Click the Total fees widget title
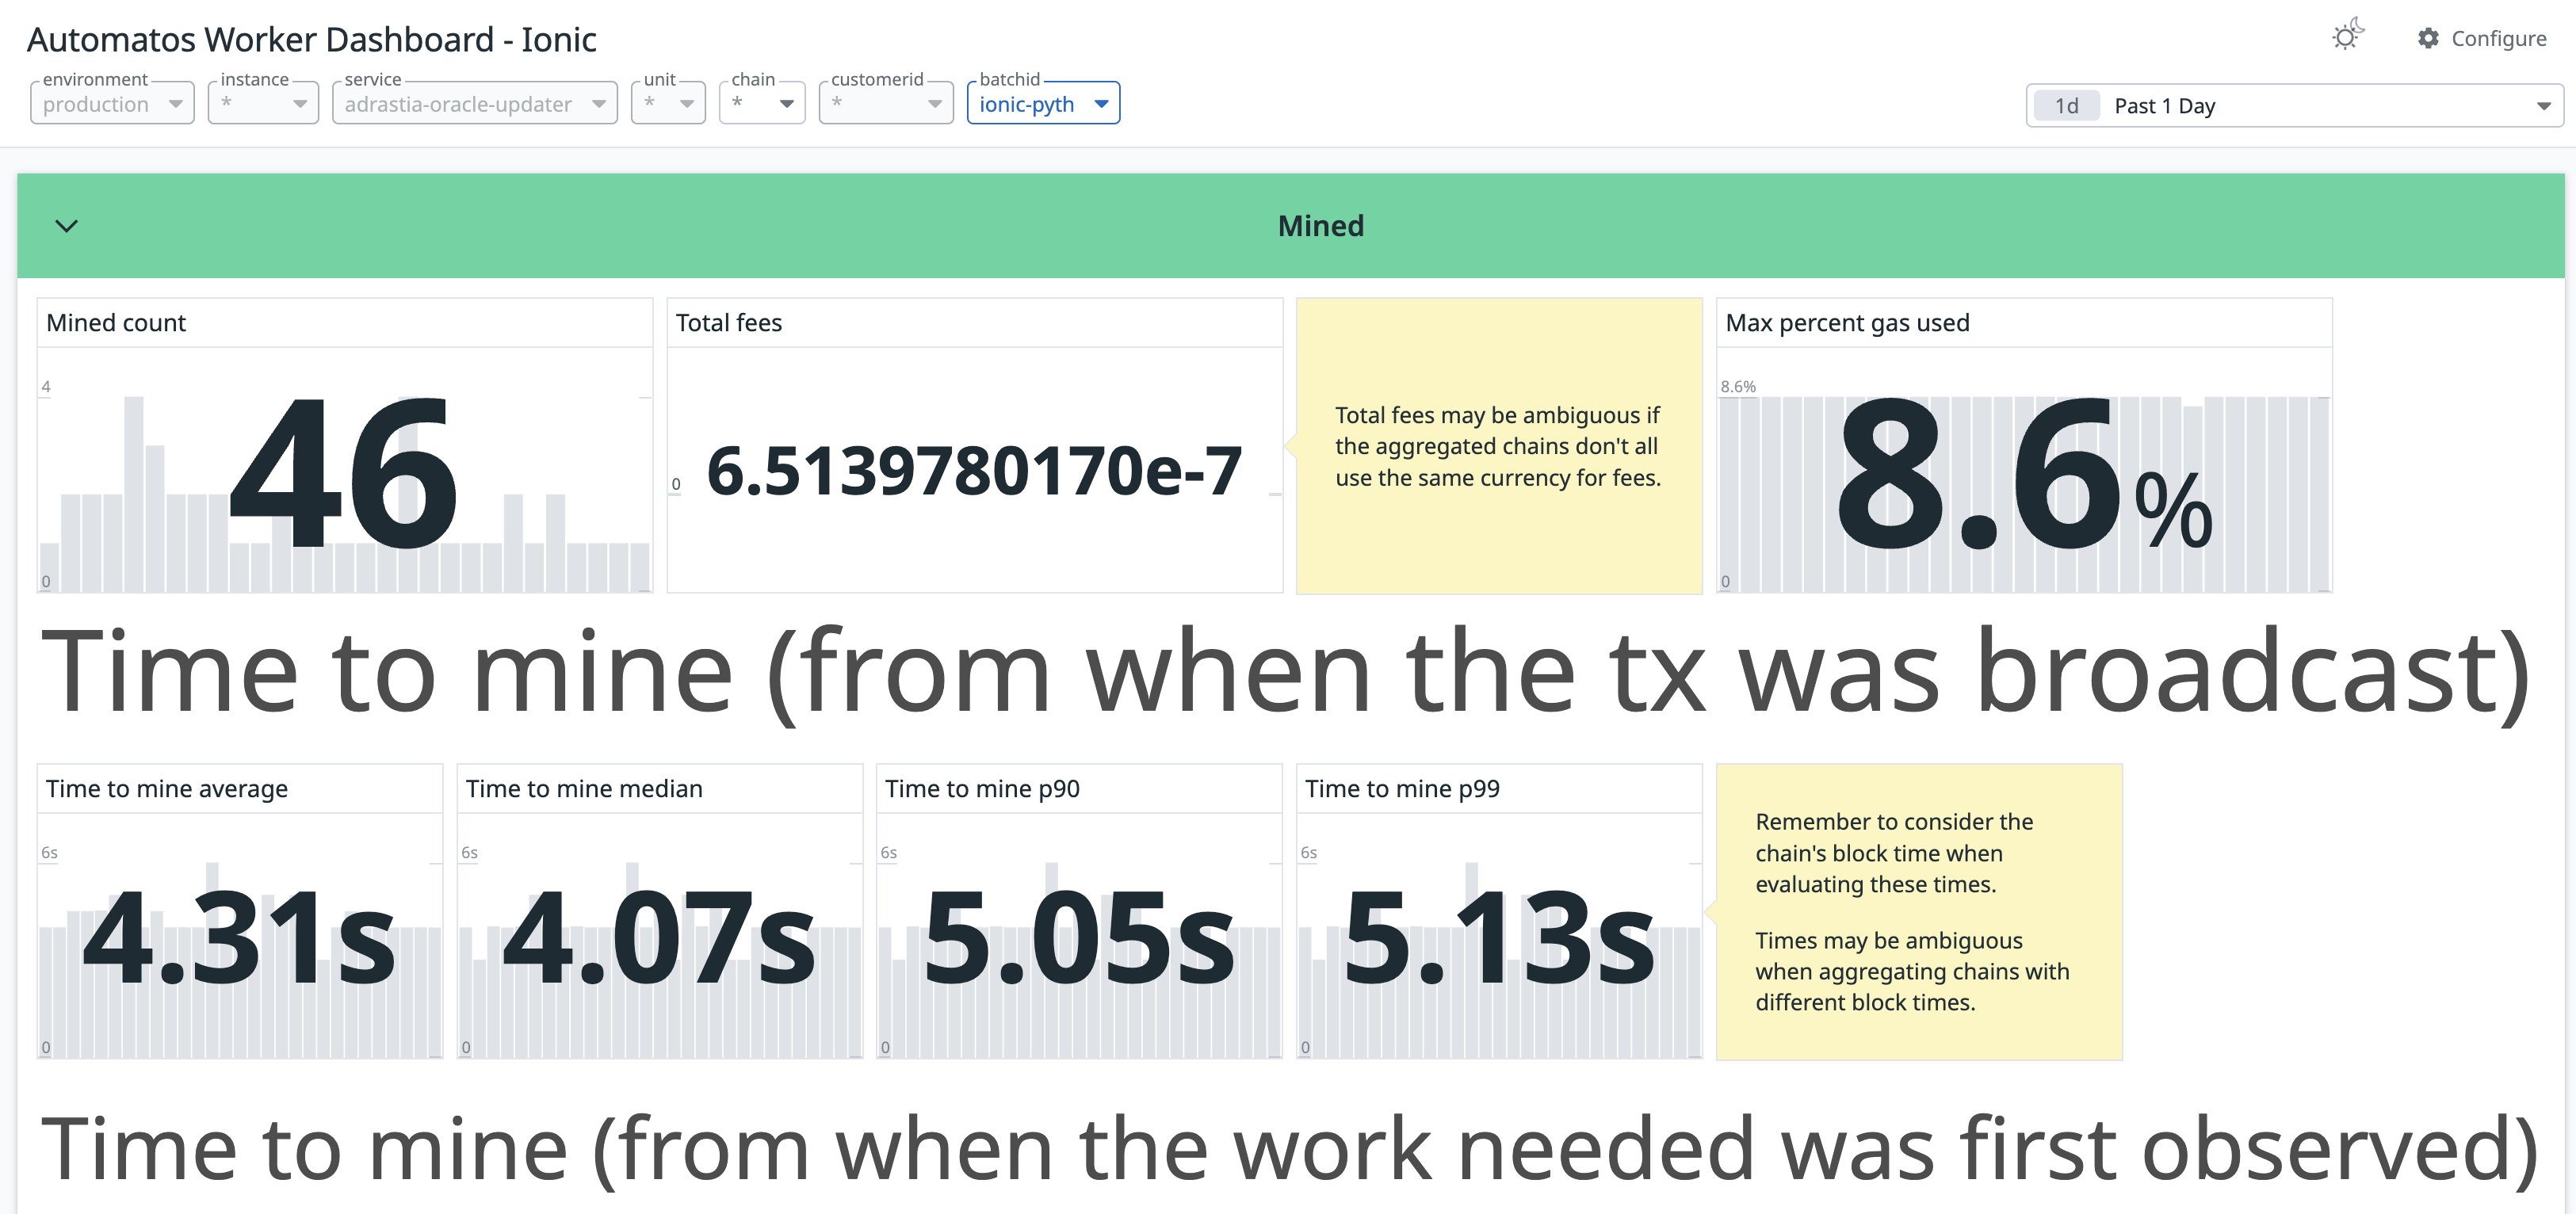The height and width of the screenshot is (1214, 2576). [x=728, y=323]
